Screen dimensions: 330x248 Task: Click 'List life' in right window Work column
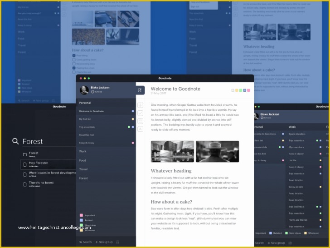pos(292,160)
